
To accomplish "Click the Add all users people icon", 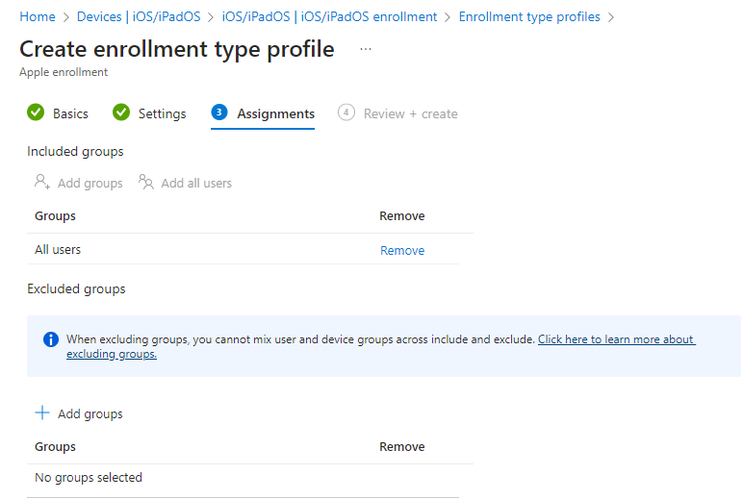I will [x=146, y=182].
